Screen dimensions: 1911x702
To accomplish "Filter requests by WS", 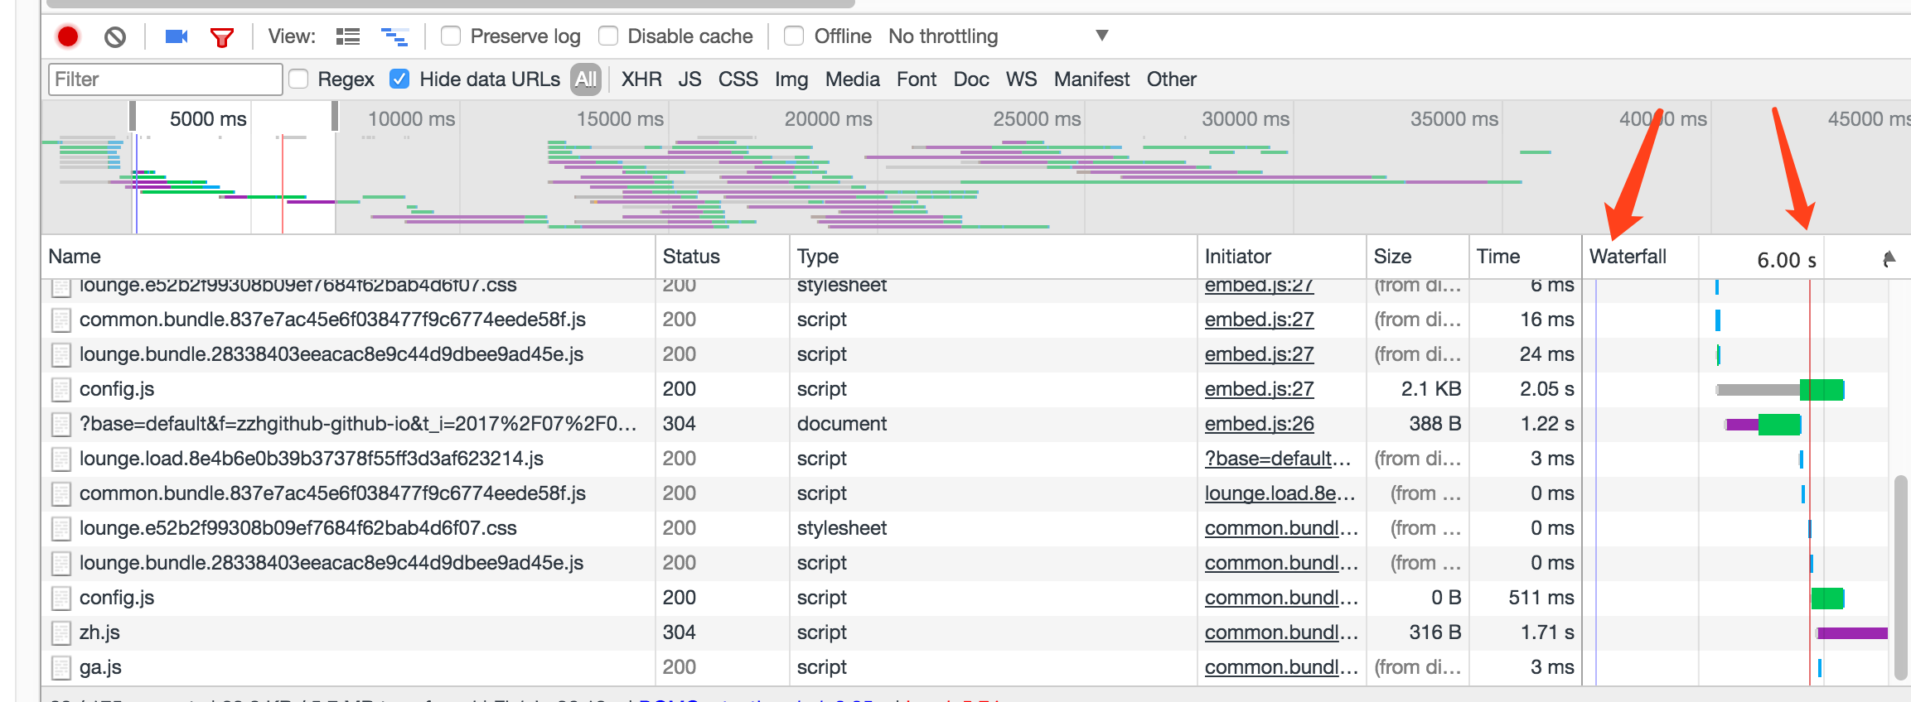I will click(1021, 79).
